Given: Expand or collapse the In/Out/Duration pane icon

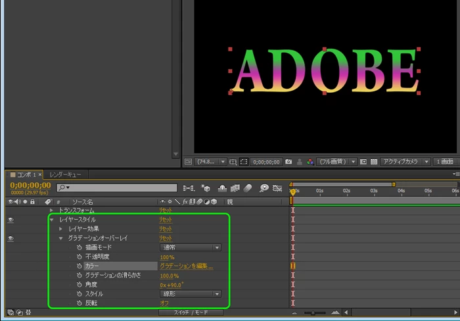Looking at the screenshot, I should point(28,312).
